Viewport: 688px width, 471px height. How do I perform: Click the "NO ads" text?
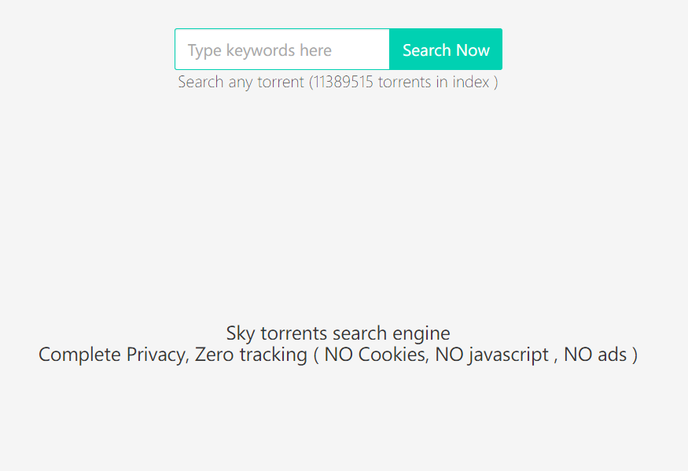coord(595,355)
